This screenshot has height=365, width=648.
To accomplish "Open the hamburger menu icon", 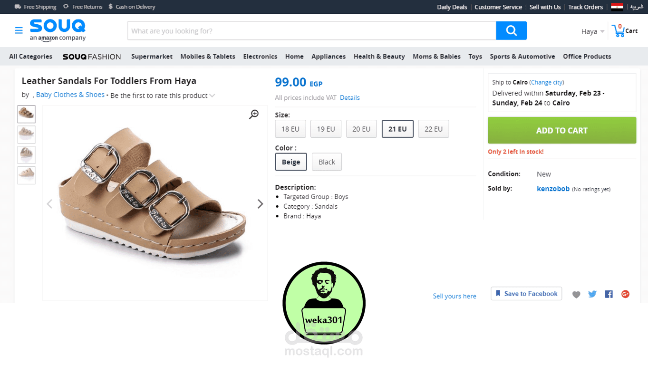I will coord(19,31).
